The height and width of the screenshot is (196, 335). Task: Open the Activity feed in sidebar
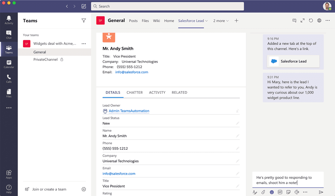coord(9,20)
